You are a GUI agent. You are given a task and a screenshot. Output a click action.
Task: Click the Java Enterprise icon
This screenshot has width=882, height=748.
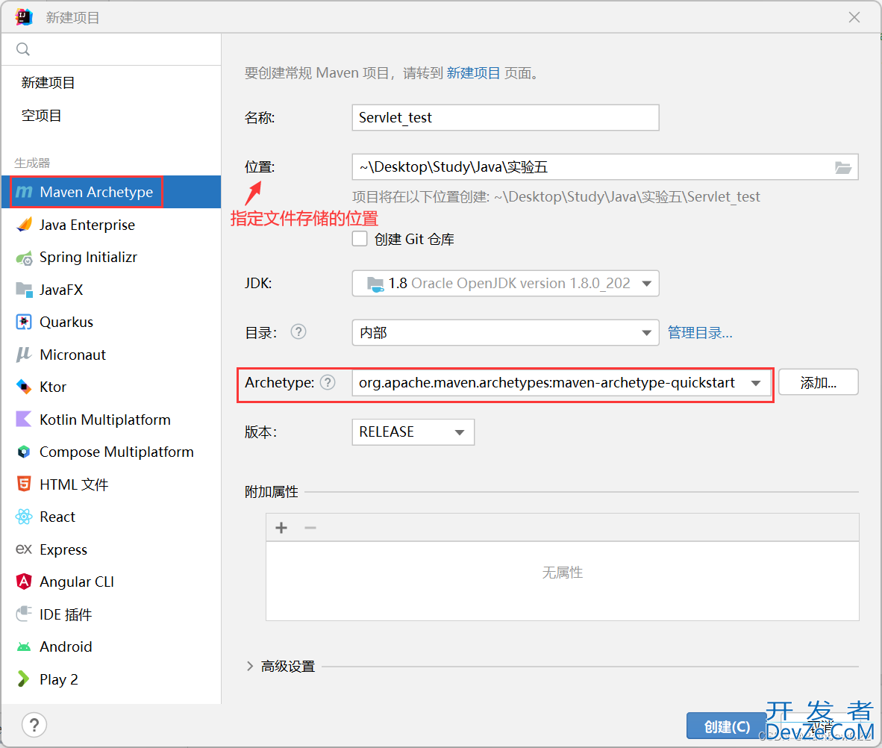[24, 225]
